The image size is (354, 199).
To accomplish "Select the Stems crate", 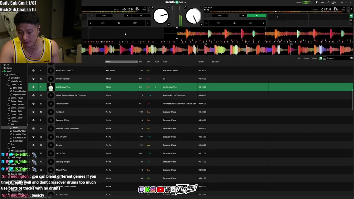I will tap(9, 68).
